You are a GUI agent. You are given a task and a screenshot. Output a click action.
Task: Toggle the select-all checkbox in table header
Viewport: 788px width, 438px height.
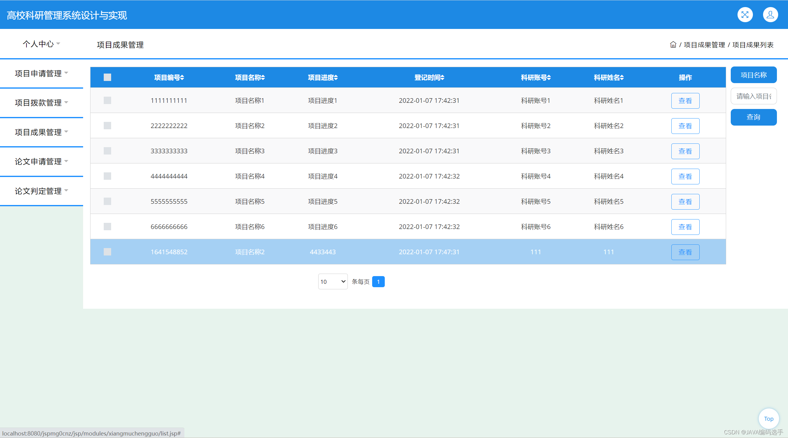pos(107,77)
